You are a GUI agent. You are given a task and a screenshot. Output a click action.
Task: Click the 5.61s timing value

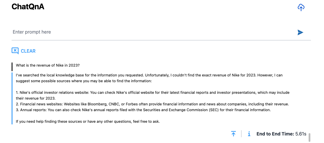pyautogui.click(x=301, y=134)
